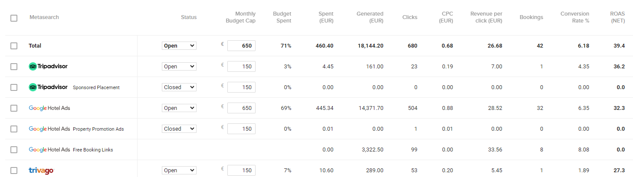Click the Tripadvisor Sponsored Placement logo
The width and height of the screenshot is (633, 177).
48,87
